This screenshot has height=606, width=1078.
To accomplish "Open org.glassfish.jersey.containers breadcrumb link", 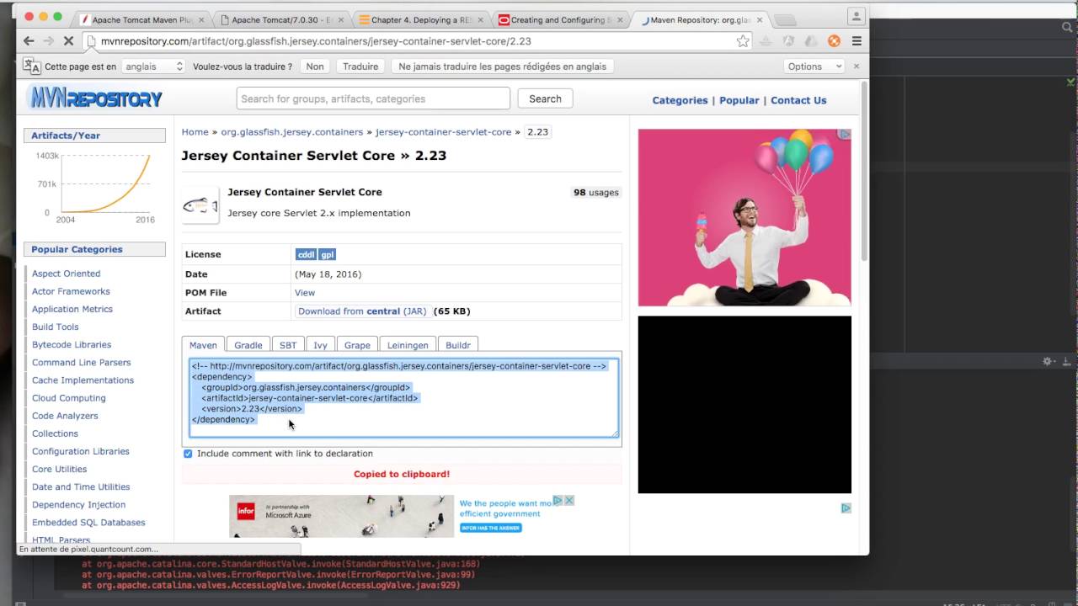I will pyautogui.click(x=292, y=132).
